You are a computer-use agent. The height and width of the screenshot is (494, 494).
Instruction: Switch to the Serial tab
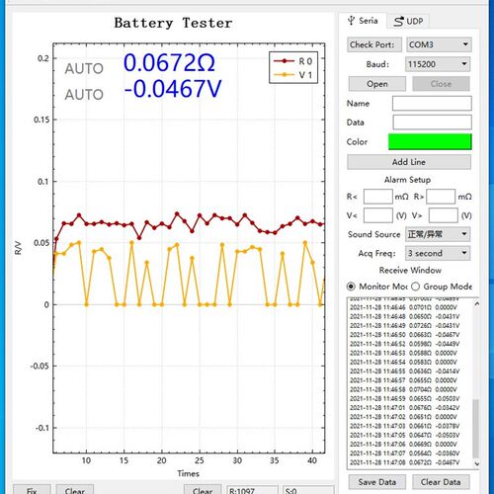point(363,21)
